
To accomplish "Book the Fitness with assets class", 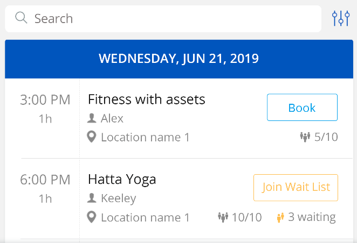I will [302, 108].
